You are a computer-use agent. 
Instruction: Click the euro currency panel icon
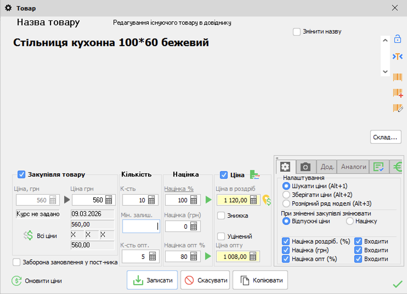(x=398, y=166)
